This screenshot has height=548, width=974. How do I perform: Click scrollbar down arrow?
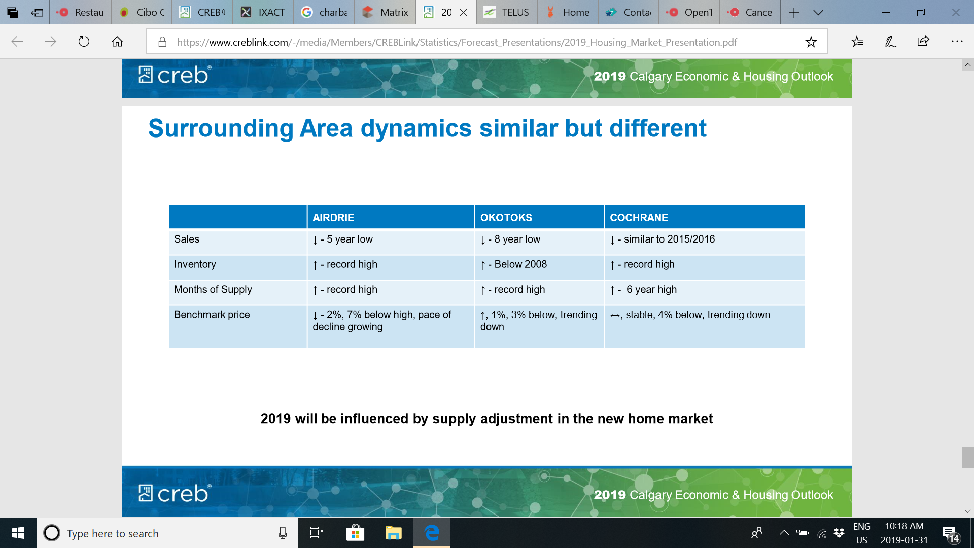coord(967,511)
